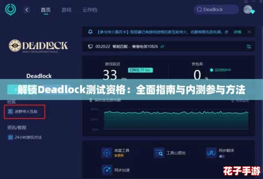Click the search magnifier icon
Screen dimensions: 263x179
[x=199, y=10]
